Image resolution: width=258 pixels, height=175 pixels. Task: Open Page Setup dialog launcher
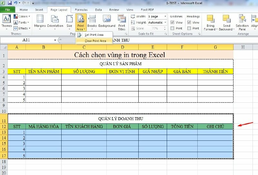tap(126, 34)
